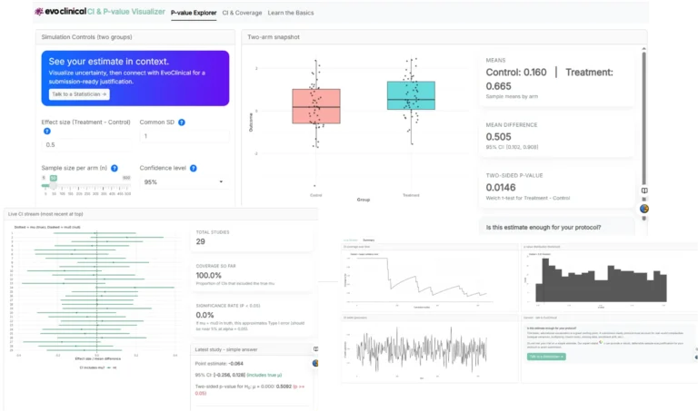Image resolution: width=698 pixels, height=411 pixels.
Task: Open the Learn the Basics tab
Action: point(293,15)
